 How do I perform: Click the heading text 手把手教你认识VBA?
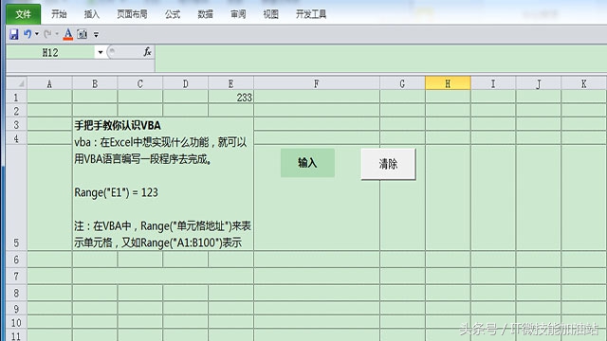118,125
